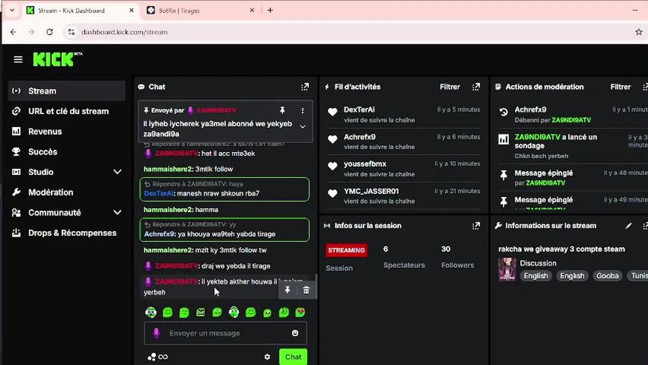Open the Stream page in the sidebar
648x365 pixels.
click(x=67, y=91)
